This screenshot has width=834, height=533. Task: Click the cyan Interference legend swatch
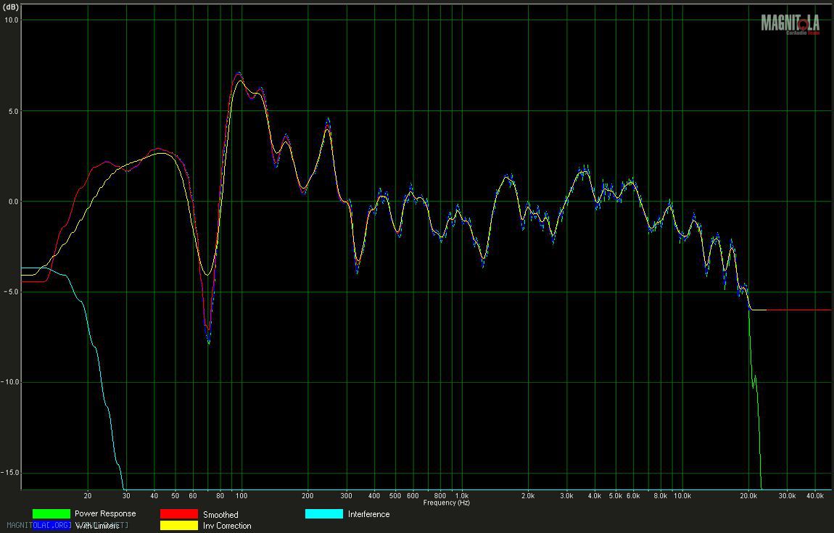pyautogui.click(x=323, y=514)
